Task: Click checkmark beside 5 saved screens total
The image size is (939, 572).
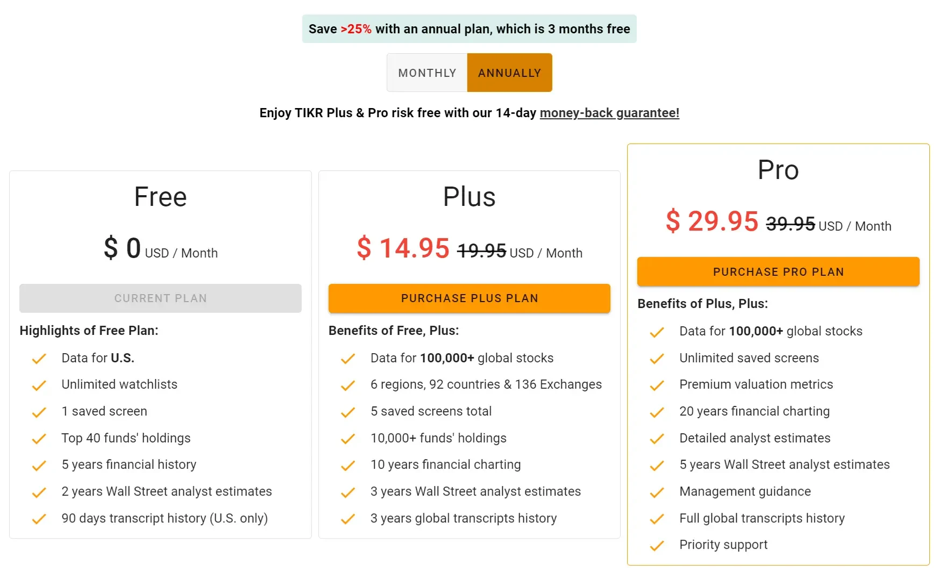Action: coord(348,412)
